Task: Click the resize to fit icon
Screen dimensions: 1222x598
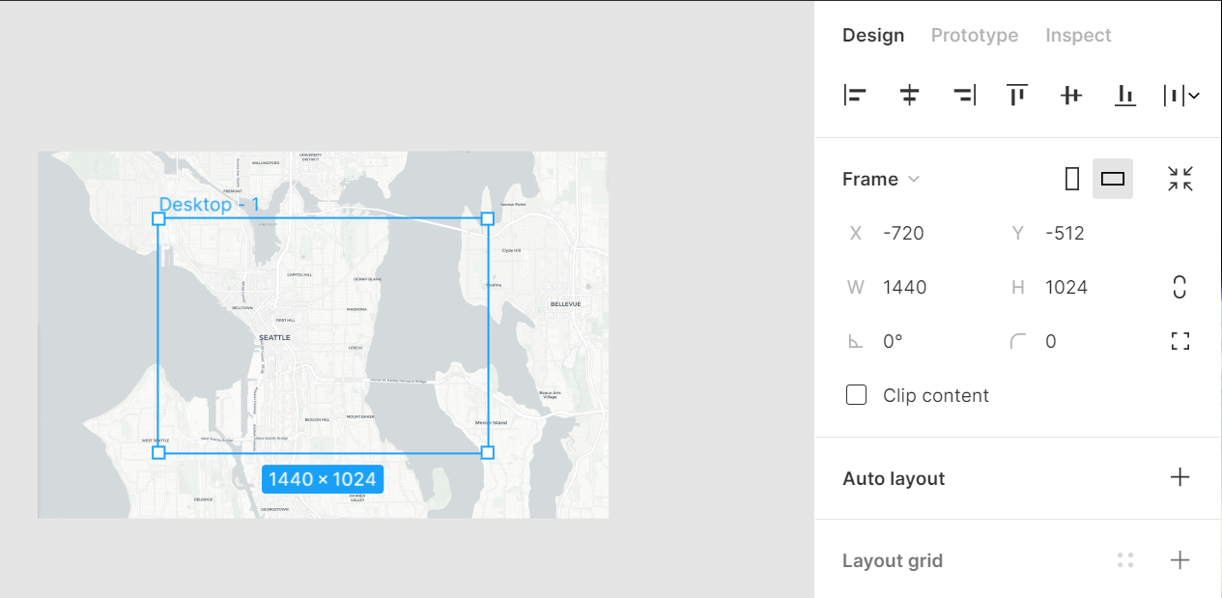Action: (x=1179, y=179)
